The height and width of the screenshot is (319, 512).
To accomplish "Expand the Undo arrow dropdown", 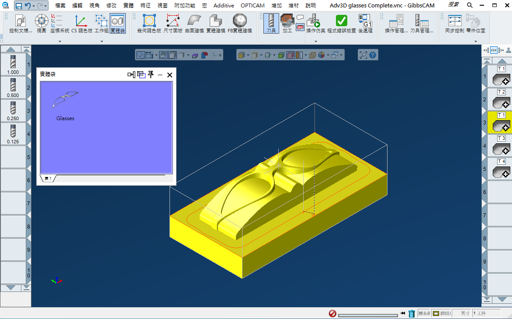I will pos(34,6).
